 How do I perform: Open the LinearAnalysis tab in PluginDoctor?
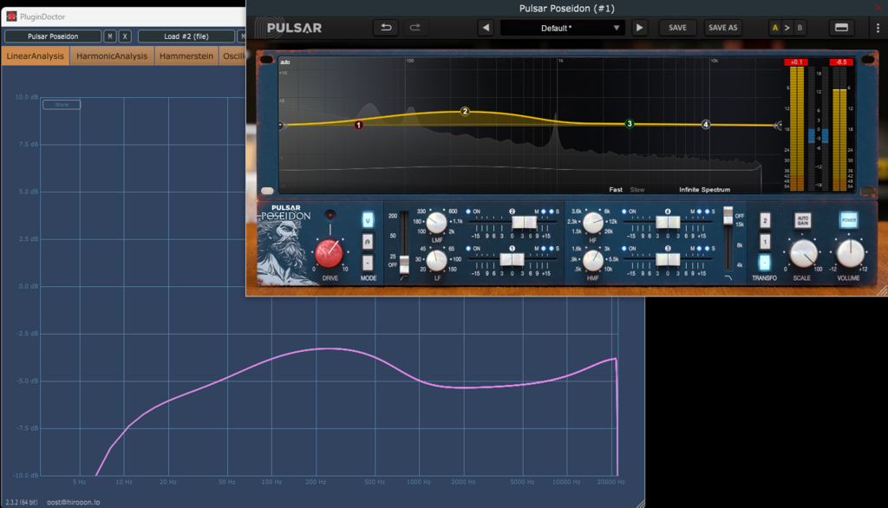coord(36,56)
